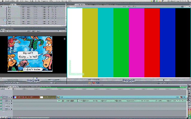Expand the bin disclosure triangle in Browser
The height and width of the screenshot is (119, 191).
click(x=3, y=20)
